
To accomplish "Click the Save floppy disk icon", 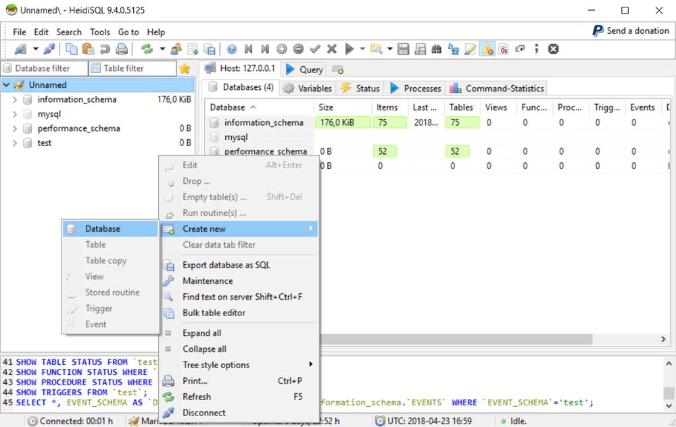I will point(404,49).
